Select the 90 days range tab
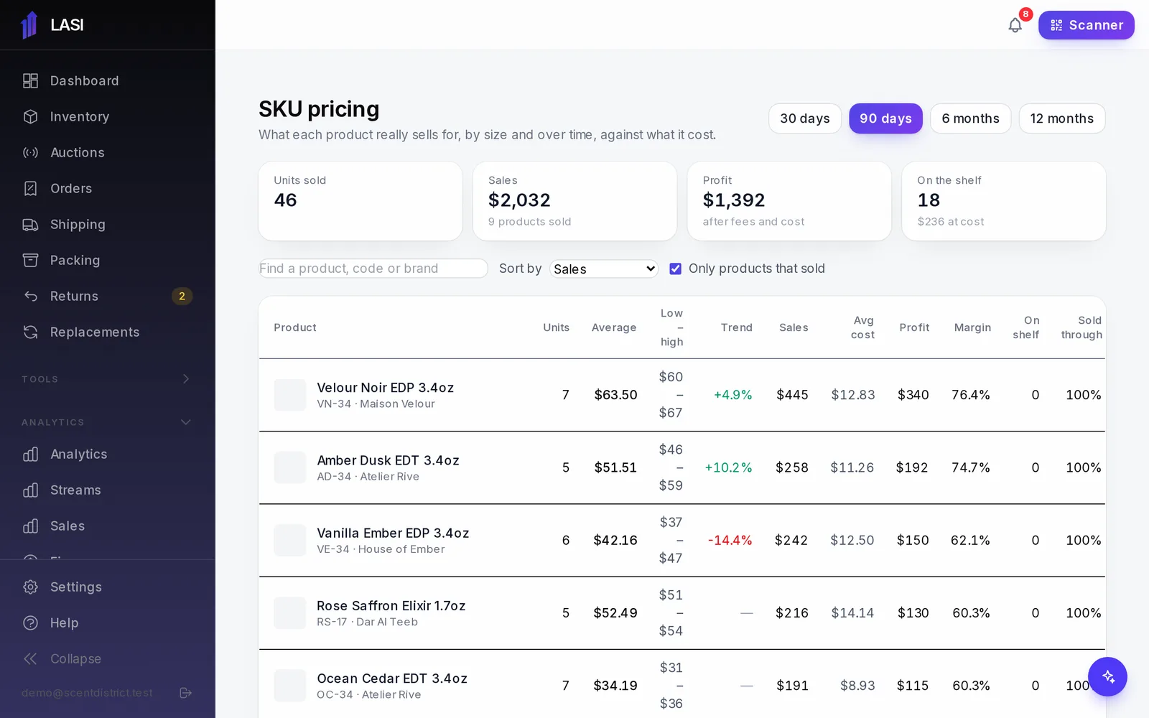 click(x=885, y=118)
